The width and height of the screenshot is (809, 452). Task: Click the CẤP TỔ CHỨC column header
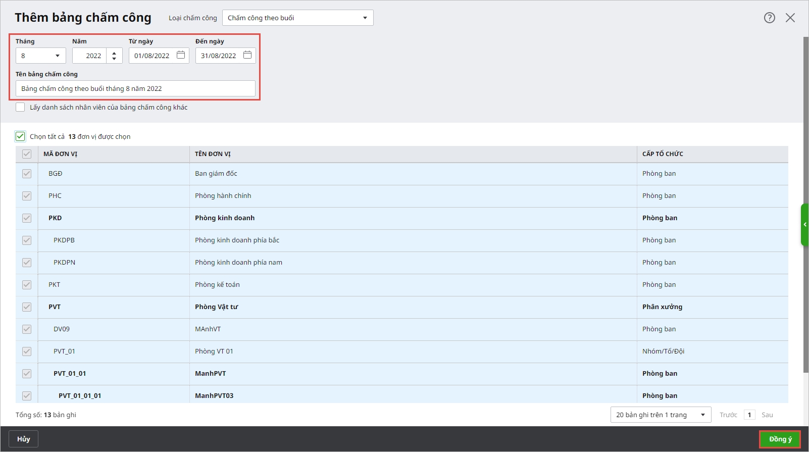713,154
